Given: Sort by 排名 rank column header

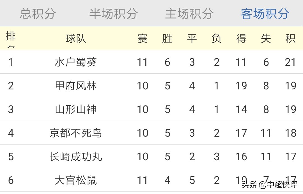Looking at the screenshot, I should point(11,39).
